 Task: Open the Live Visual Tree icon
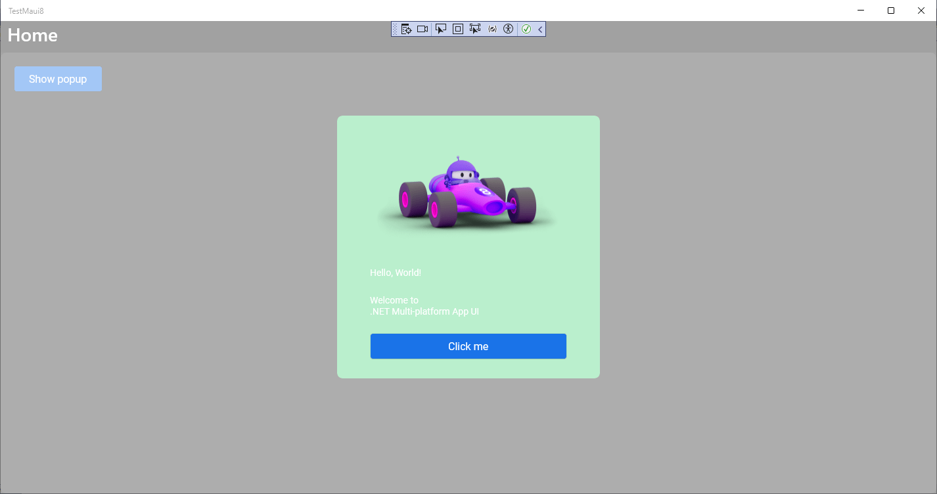[x=406, y=29]
